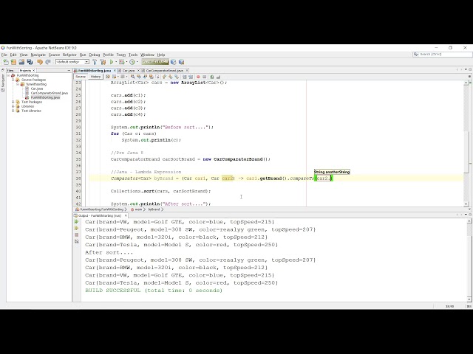Close the Output panel tab

click(126, 215)
